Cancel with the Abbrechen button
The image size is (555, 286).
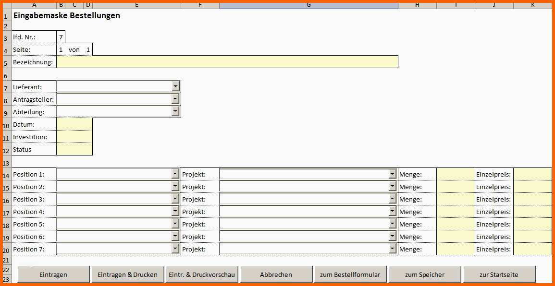coord(276,274)
